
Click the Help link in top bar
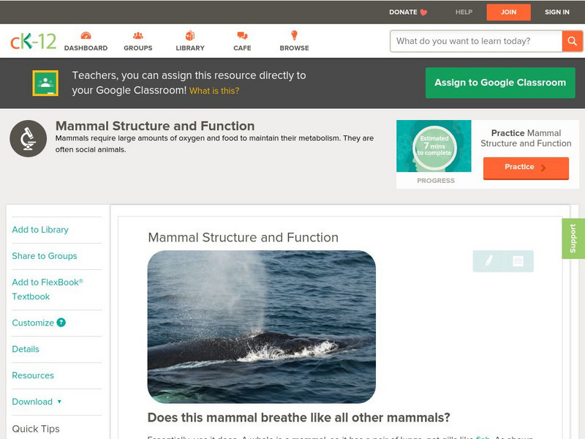point(464,12)
